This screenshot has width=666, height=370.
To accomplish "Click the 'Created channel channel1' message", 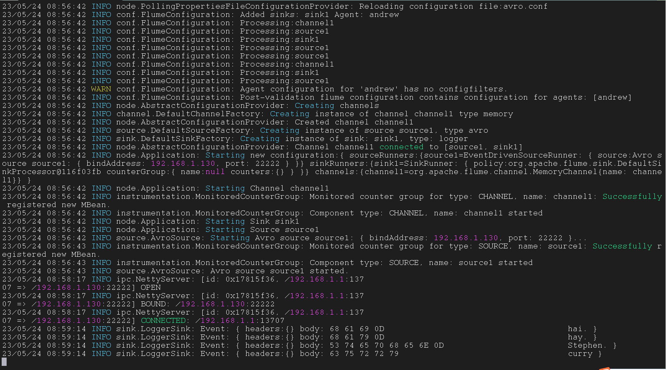I will point(354,122).
